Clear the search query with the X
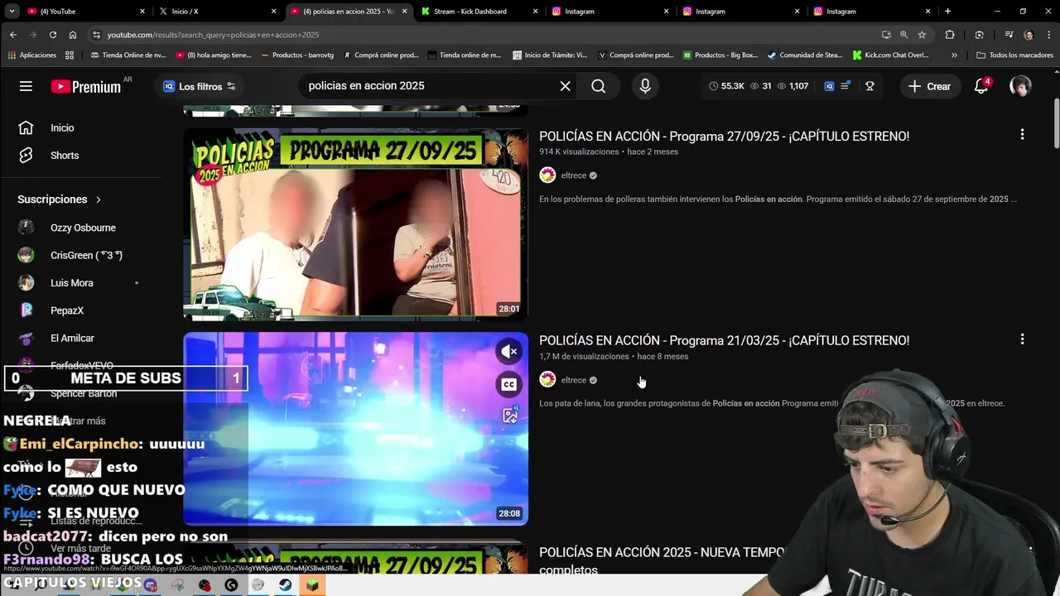1060x596 pixels. coord(565,86)
